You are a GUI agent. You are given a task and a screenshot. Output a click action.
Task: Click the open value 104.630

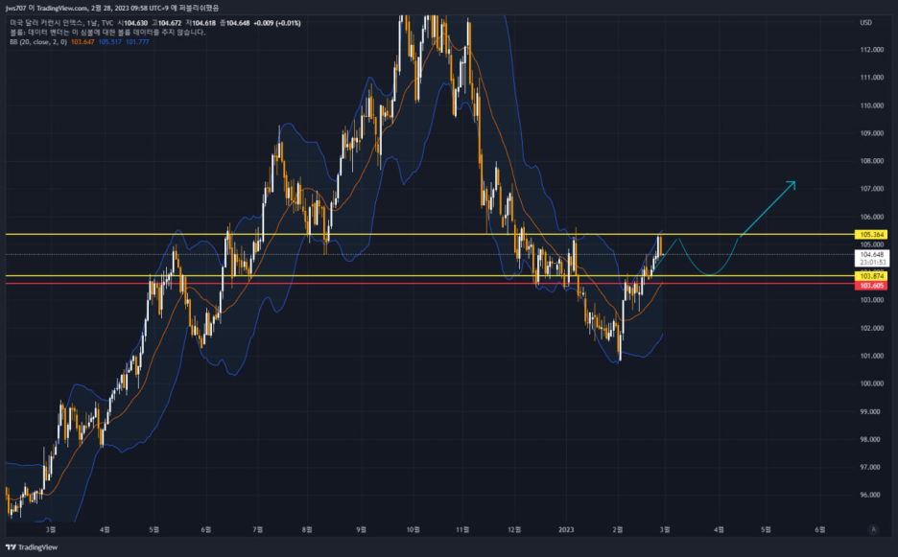tap(135, 23)
